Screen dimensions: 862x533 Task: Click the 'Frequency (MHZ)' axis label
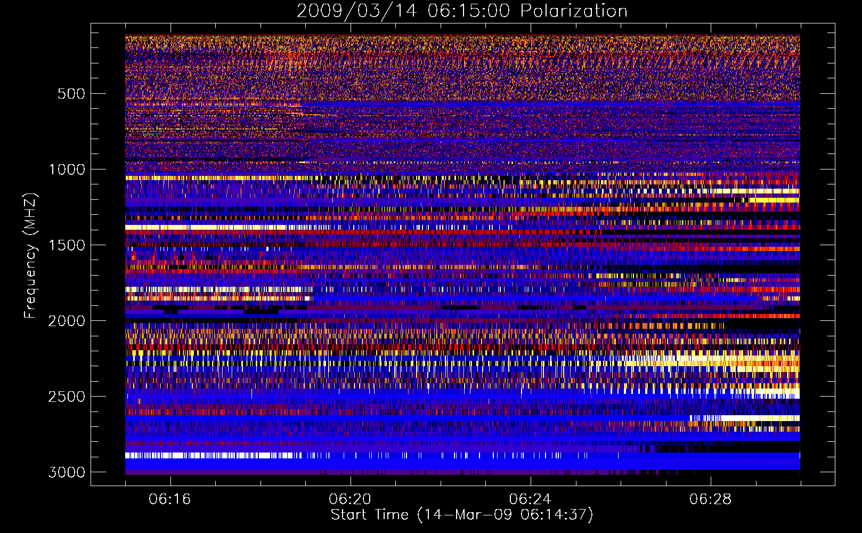(30, 255)
